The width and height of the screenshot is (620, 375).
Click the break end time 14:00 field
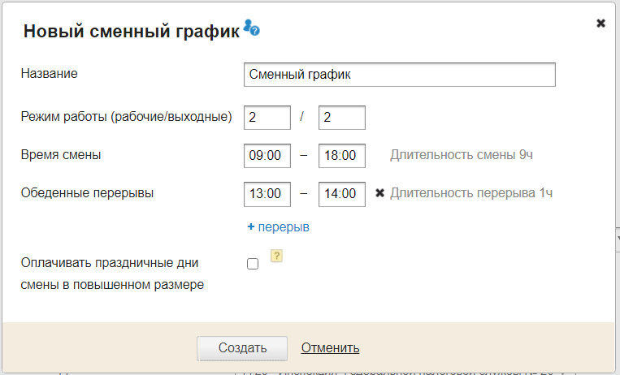[342, 194]
